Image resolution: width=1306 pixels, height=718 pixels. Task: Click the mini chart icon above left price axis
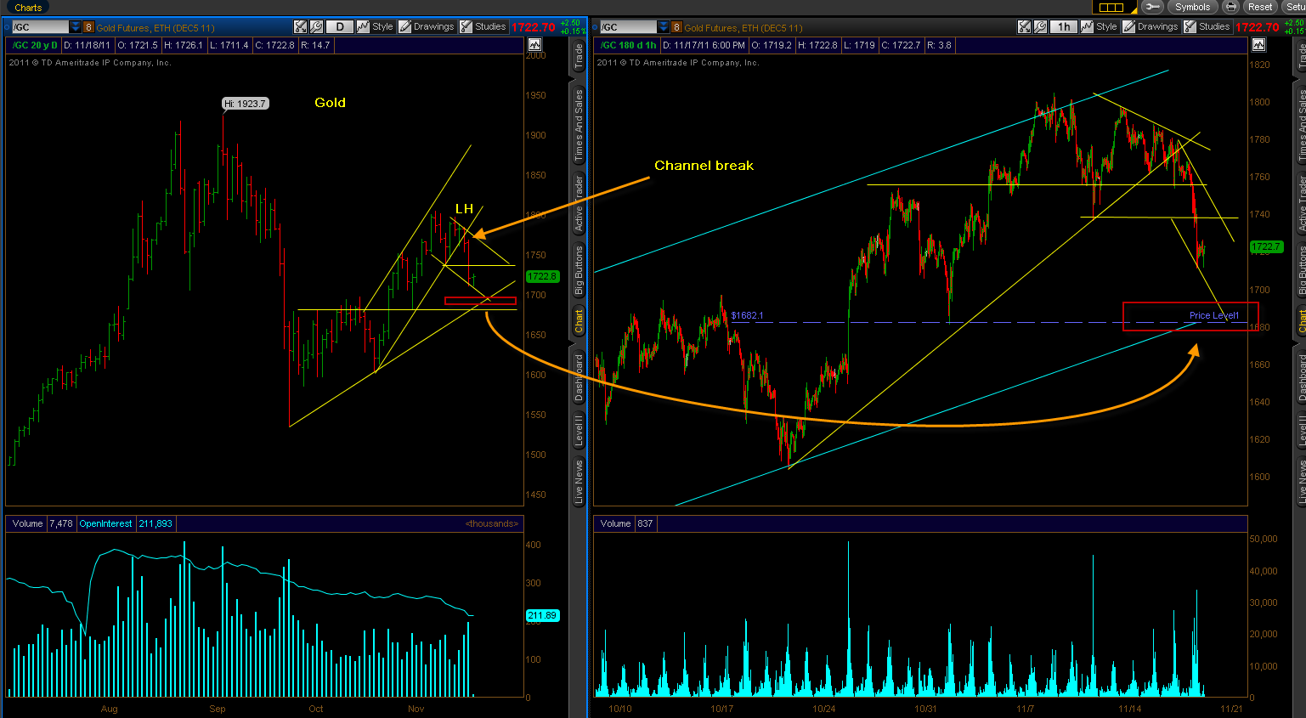[534, 45]
